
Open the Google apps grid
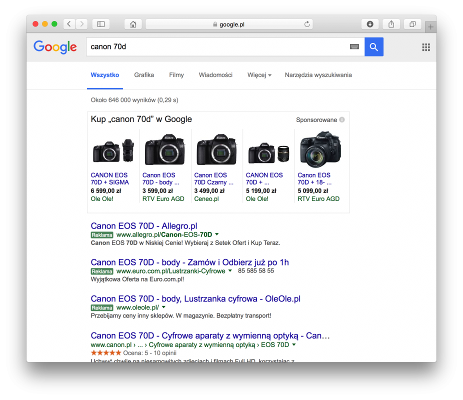(426, 47)
